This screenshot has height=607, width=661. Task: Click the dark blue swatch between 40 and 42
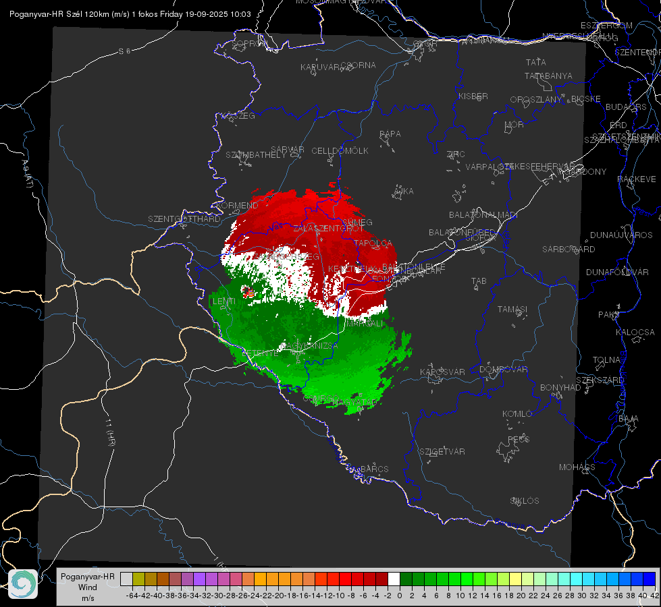(650, 579)
